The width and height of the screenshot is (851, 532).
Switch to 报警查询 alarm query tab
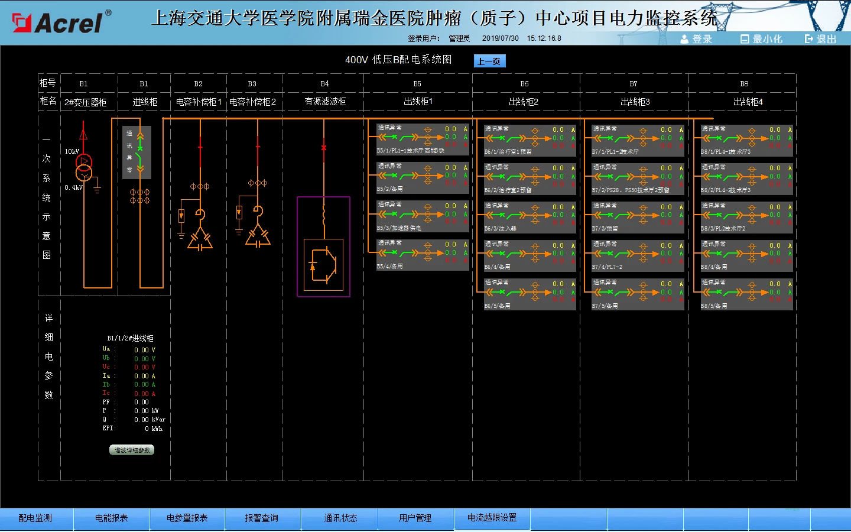click(262, 518)
